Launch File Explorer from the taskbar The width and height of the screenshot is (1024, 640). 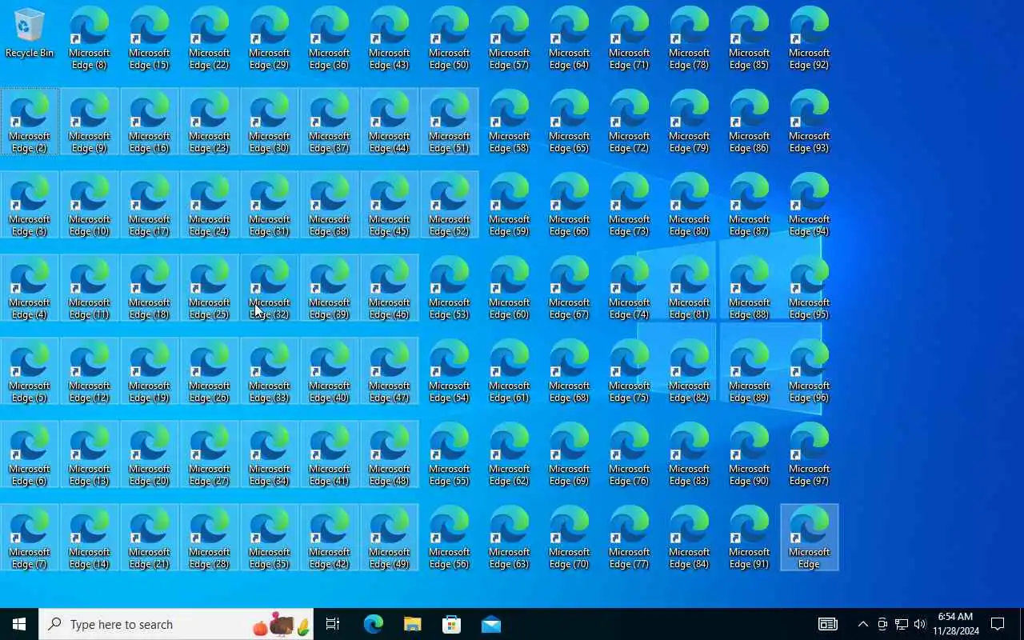point(412,624)
